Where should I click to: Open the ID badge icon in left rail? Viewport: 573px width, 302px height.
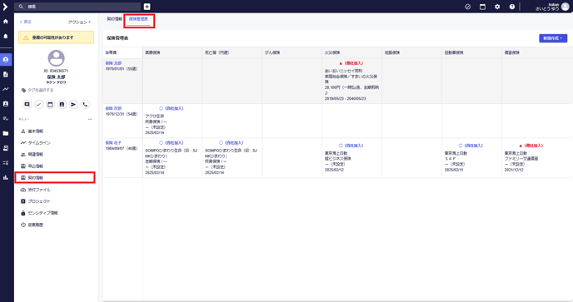click(6, 104)
